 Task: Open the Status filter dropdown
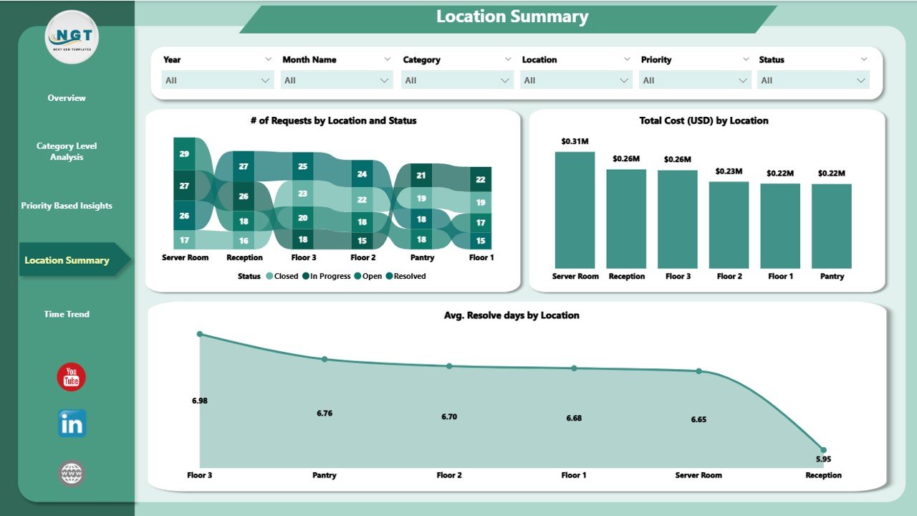813,80
